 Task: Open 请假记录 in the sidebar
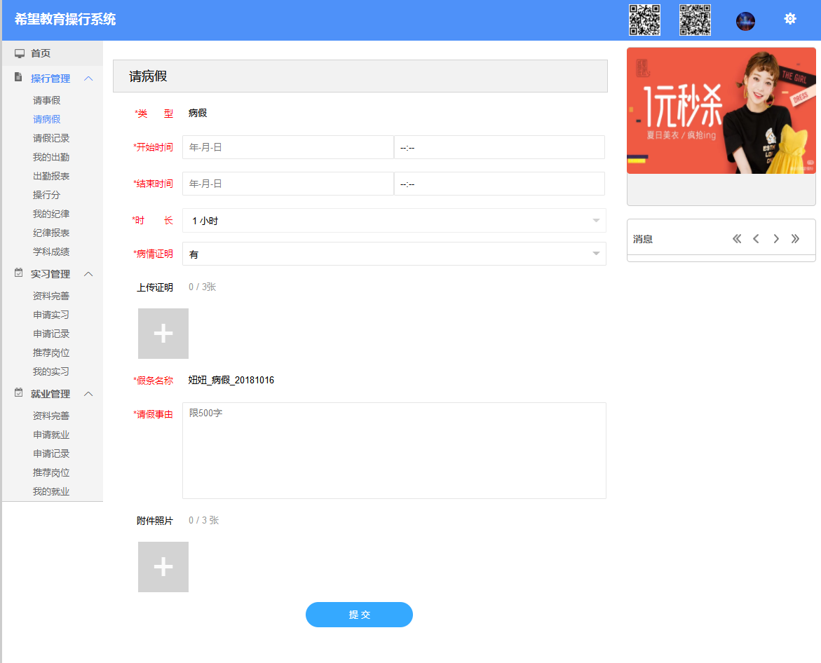pos(51,139)
